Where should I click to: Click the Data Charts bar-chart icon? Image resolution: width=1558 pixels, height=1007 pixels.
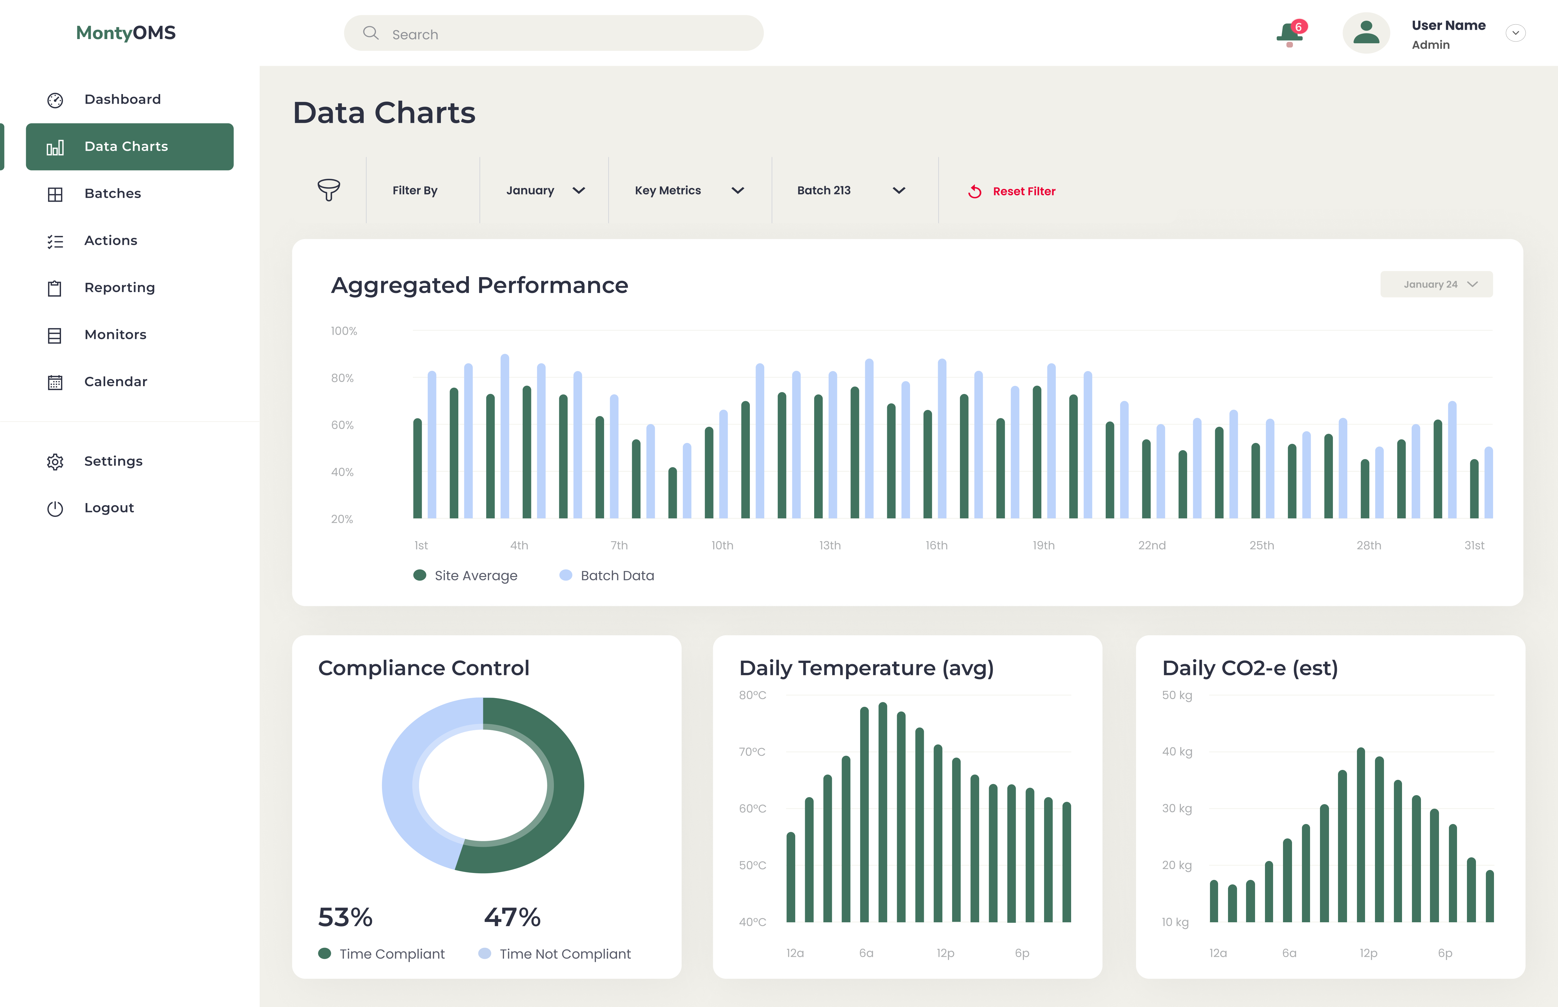click(55, 147)
